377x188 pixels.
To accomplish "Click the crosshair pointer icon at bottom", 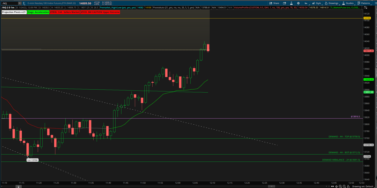I will click(336, 186).
